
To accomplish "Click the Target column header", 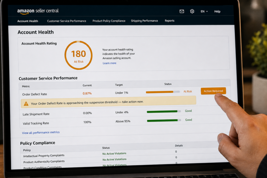I will click(x=119, y=85).
